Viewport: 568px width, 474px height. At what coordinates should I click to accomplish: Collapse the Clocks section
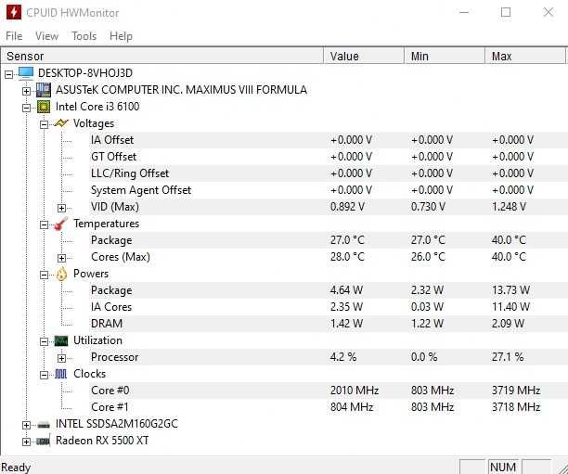(x=44, y=375)
